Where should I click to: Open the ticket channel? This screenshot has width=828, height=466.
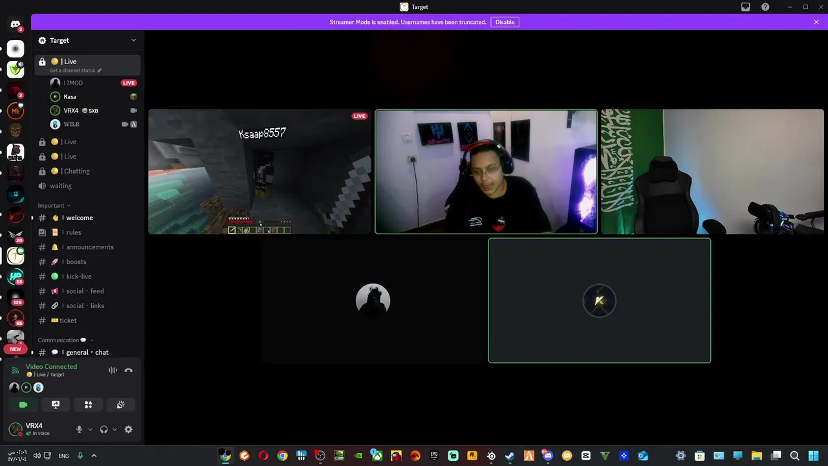pos(87,320)
